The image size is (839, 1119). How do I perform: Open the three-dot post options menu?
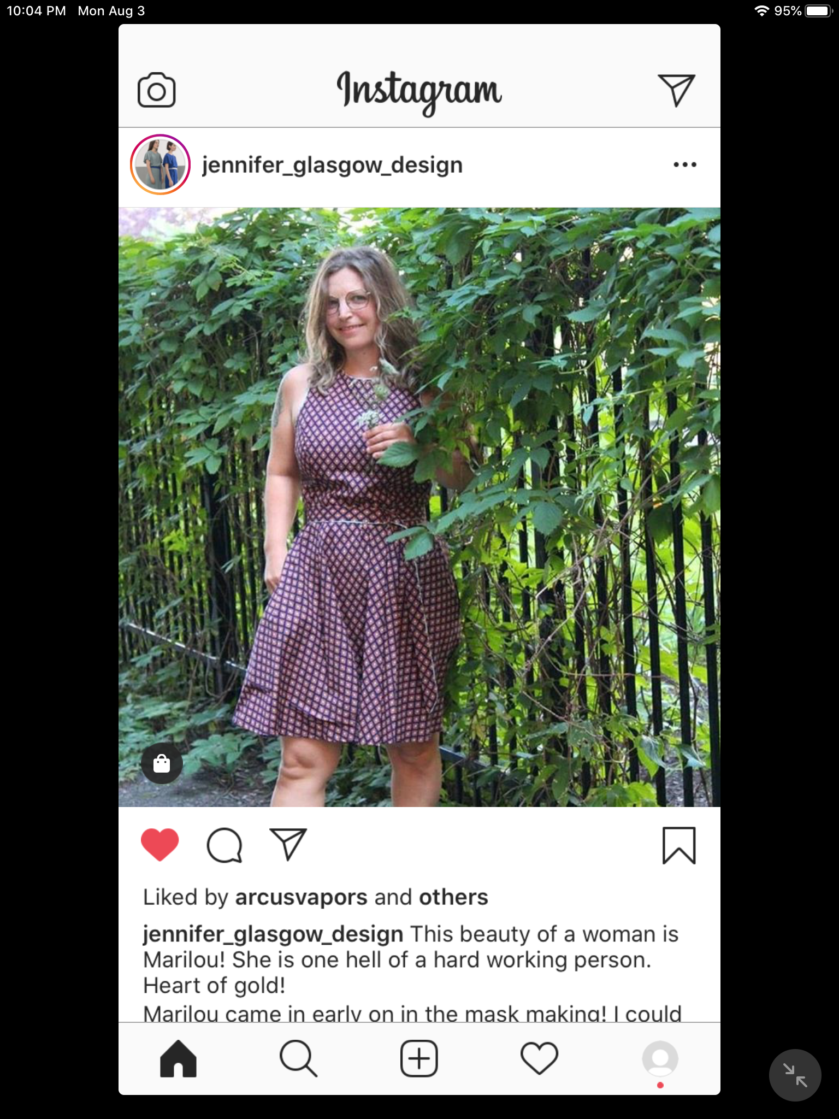685,164
